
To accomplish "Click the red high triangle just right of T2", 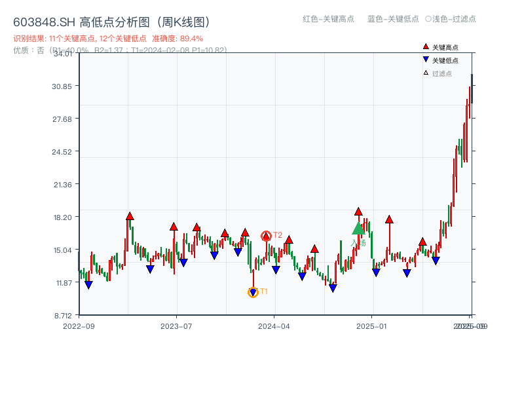I will pyautogui.click(x=289, y=240).
